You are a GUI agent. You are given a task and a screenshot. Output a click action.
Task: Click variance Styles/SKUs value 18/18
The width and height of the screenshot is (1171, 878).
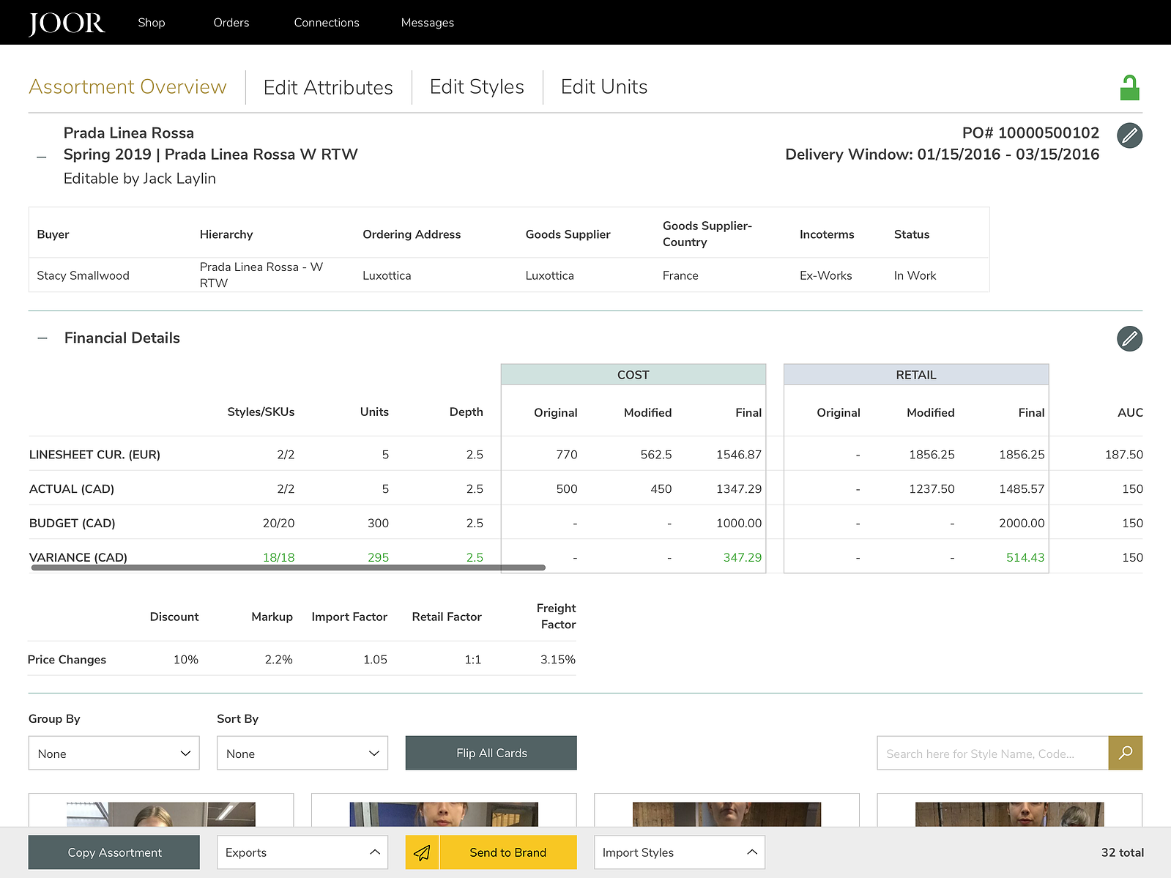[278, 557]
